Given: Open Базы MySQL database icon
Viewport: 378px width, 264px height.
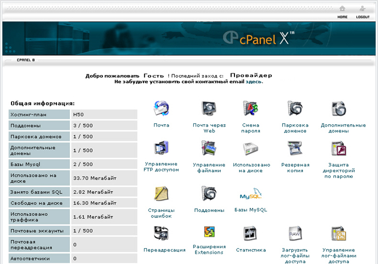Looking at the screenshot, I should tap(251, 195).
